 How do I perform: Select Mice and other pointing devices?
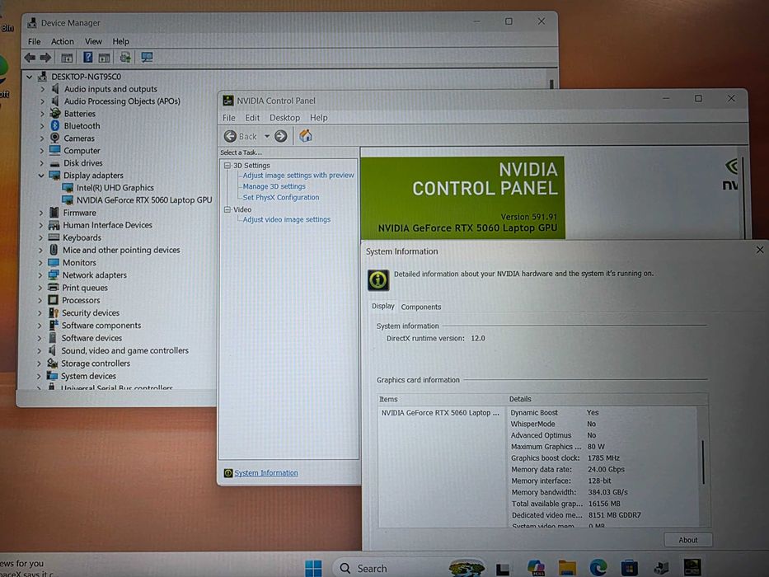pos(121,250)
